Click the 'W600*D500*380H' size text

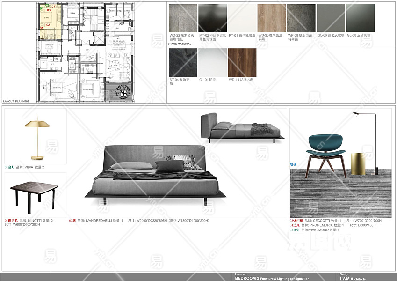(x=26, y=225)
